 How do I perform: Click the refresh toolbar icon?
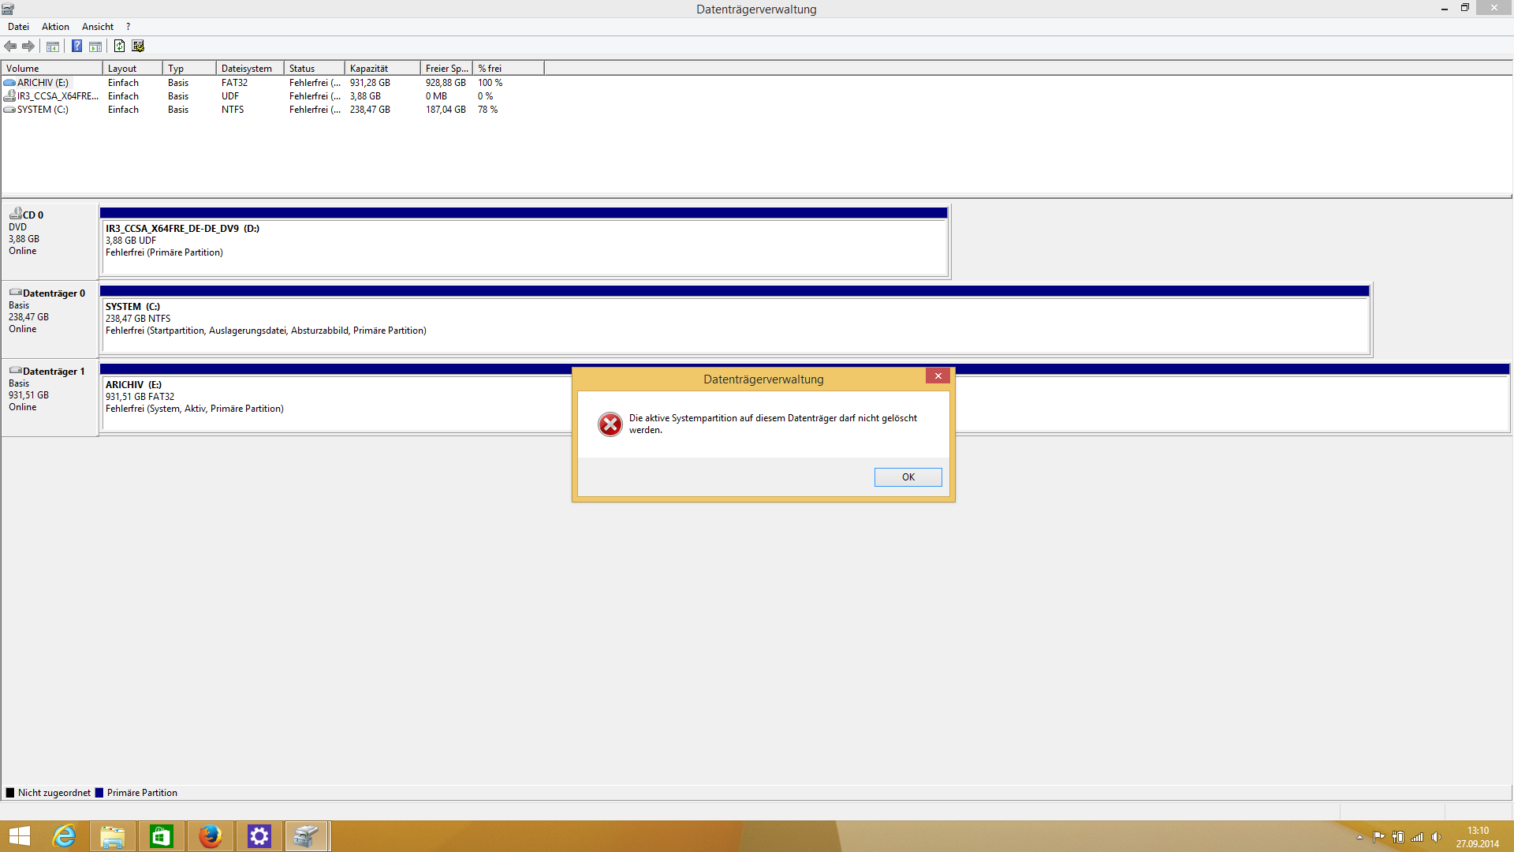[119, 46]
